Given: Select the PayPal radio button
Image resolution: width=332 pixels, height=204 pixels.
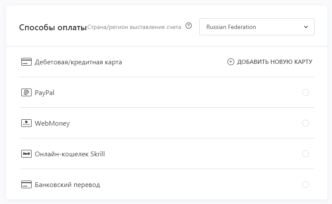Looking at the screenshot, I should point(305,92).
